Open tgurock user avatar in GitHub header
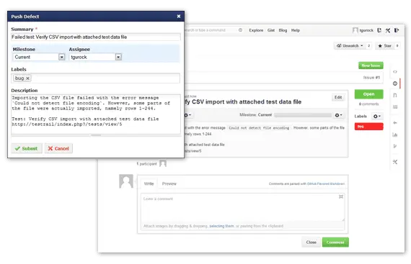This screenshot has height=264, width=411. [x=355, y=30]
